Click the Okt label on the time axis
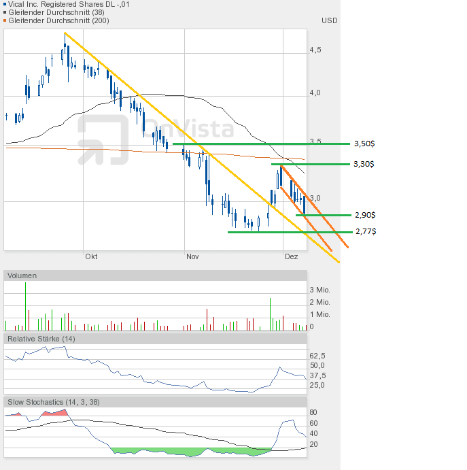Screen dimensions: 467x470 [91, 257]
